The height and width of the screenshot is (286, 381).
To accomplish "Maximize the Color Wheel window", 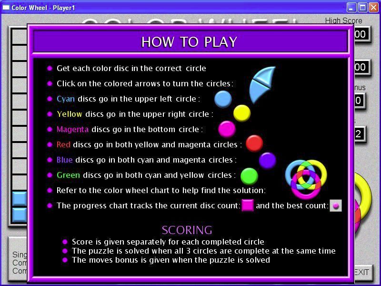I will (x=362, y=8).
